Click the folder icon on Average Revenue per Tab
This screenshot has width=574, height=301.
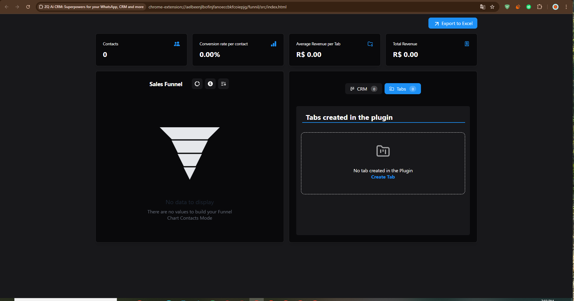point(370,44)
